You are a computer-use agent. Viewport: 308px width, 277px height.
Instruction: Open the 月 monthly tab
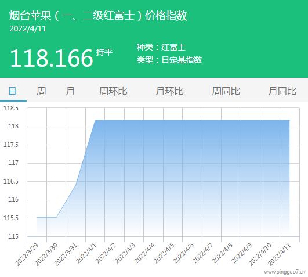coord(70,91)
